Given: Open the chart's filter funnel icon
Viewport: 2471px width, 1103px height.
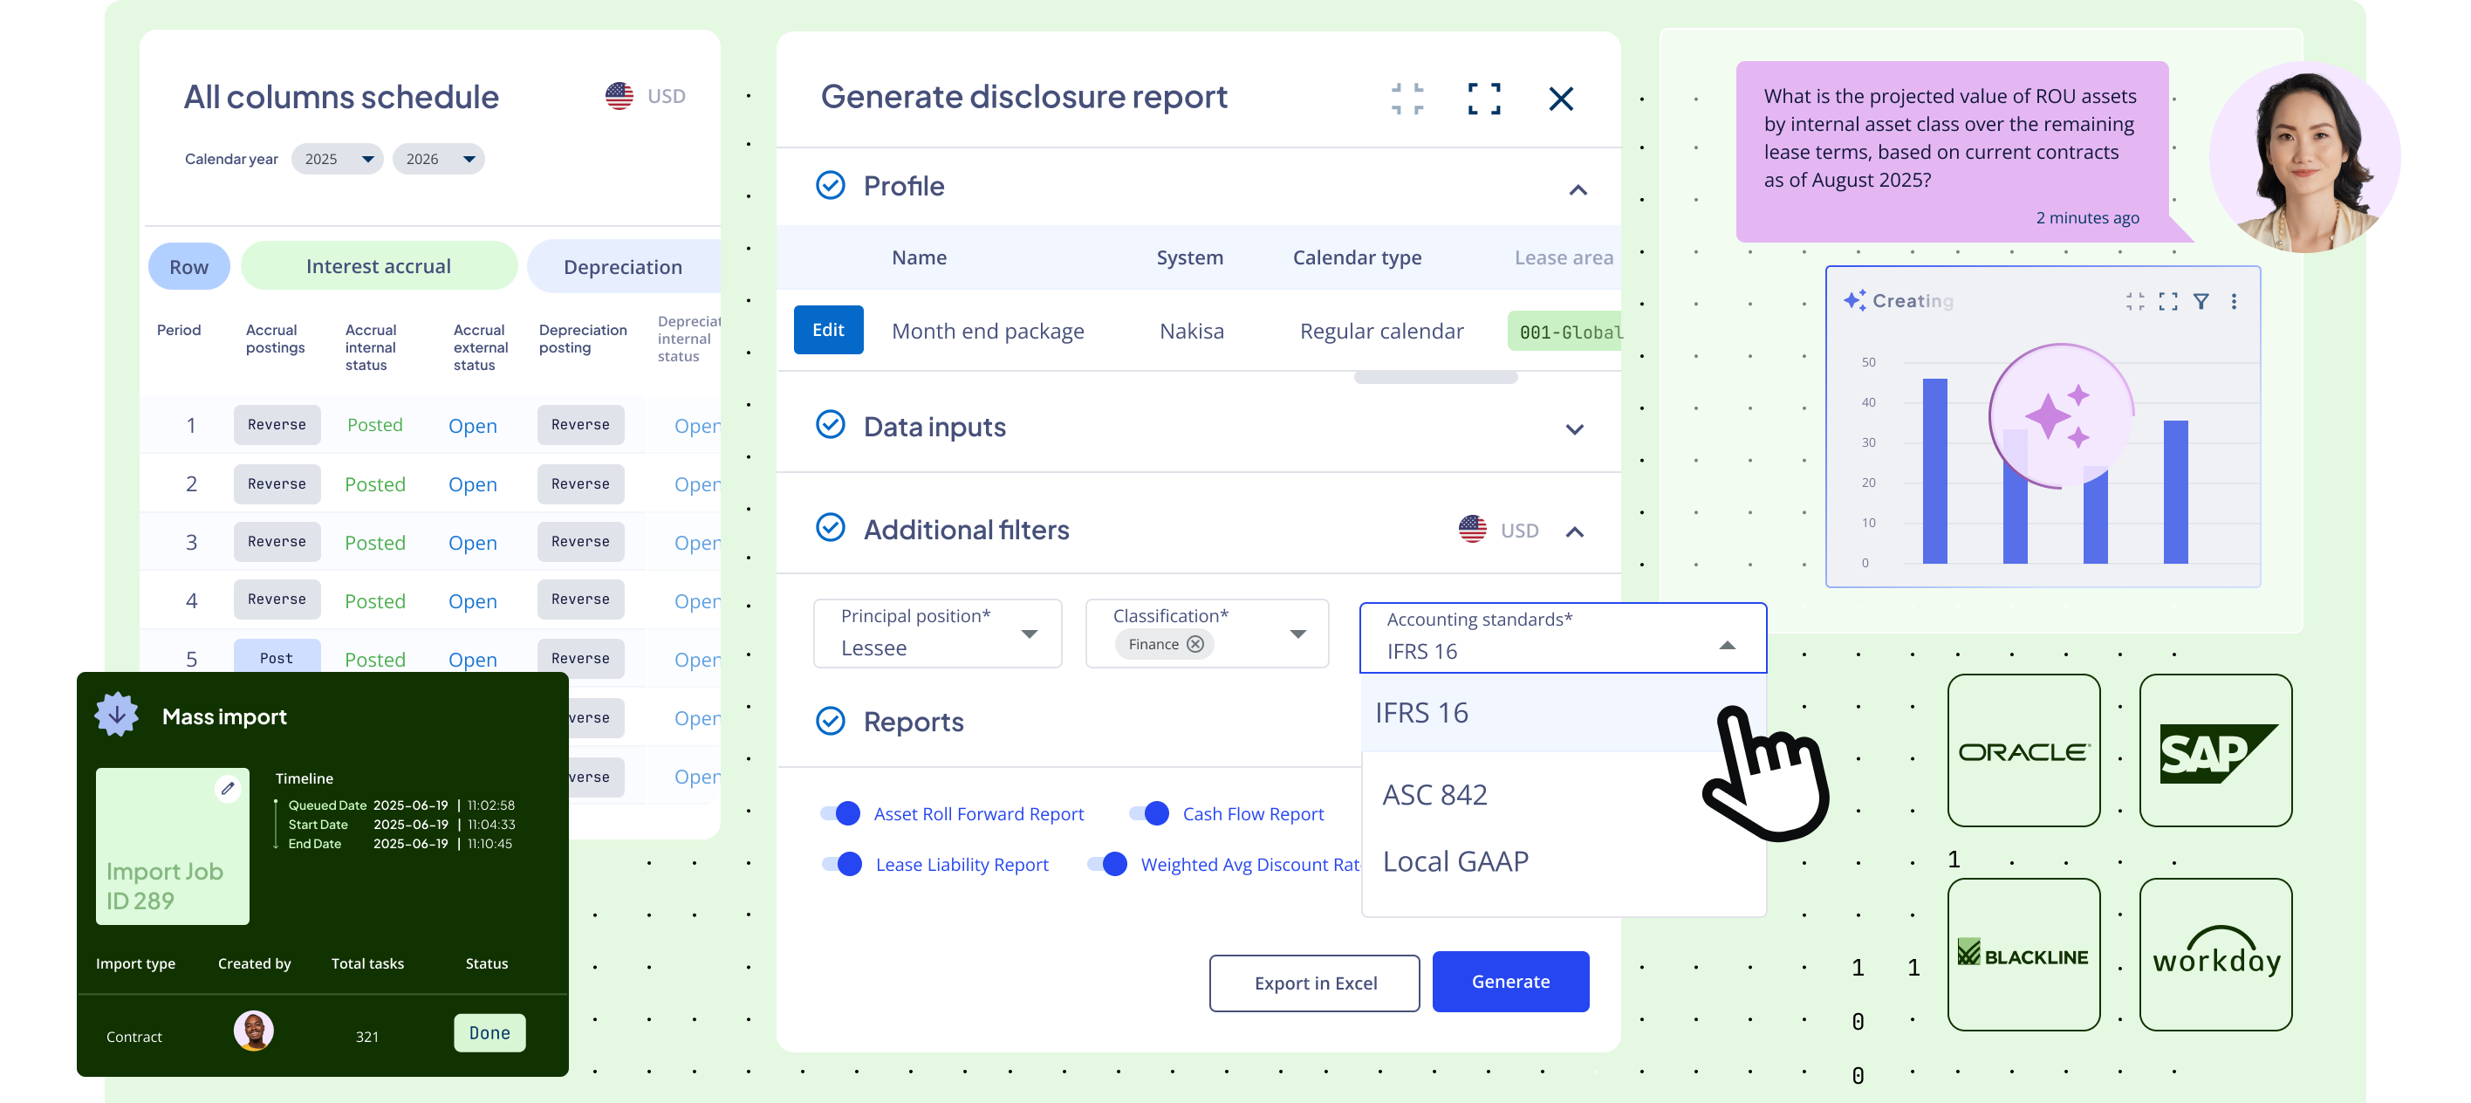Looking at the screenshot, I should tap(2201, 300).
